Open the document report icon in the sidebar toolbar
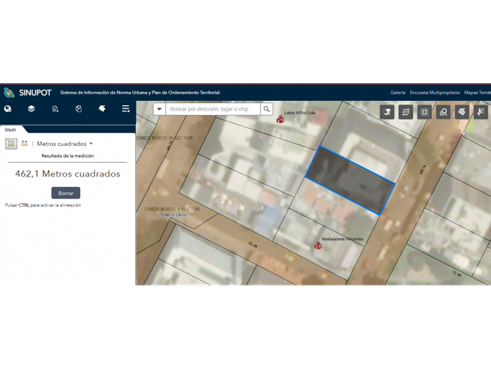Viewport: 491px width, 368px height. point(55,109)
